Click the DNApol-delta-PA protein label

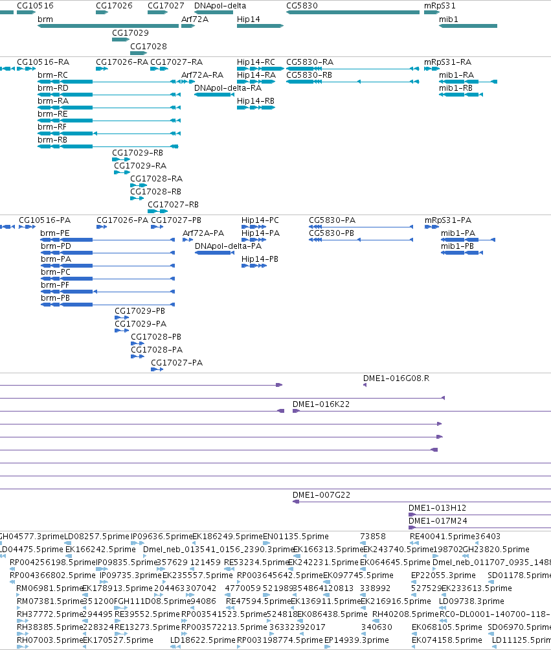click(229, 246)
